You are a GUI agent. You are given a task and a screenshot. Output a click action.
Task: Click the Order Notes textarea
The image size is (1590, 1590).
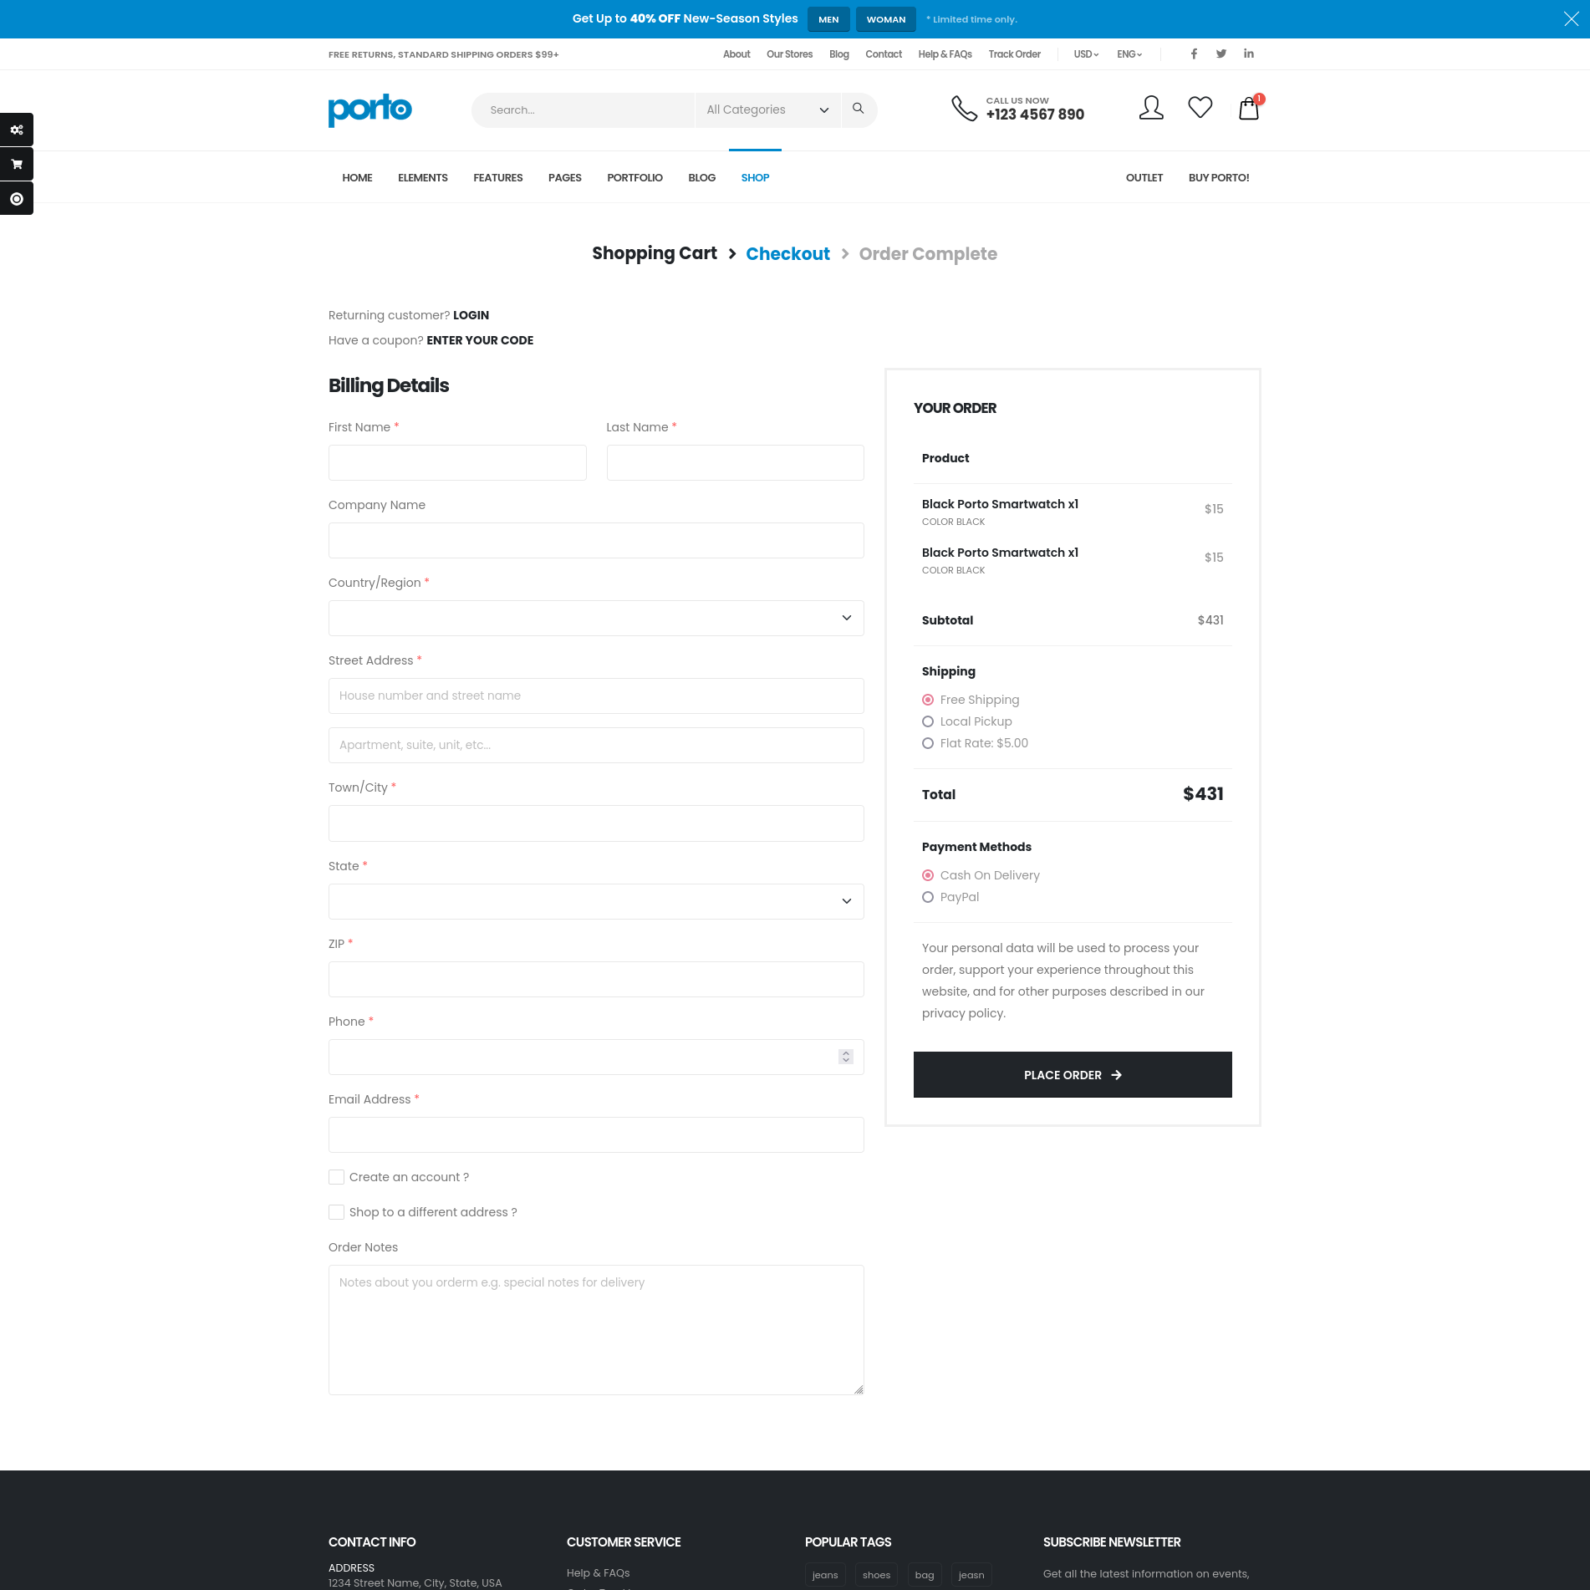(x=596, y=1330)
